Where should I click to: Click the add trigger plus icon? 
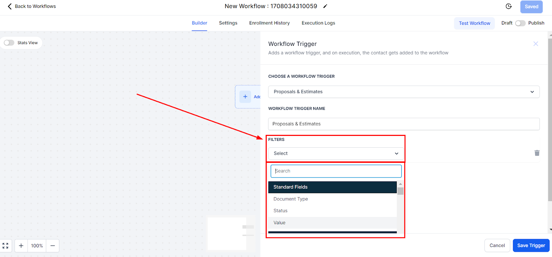(245, 97)
